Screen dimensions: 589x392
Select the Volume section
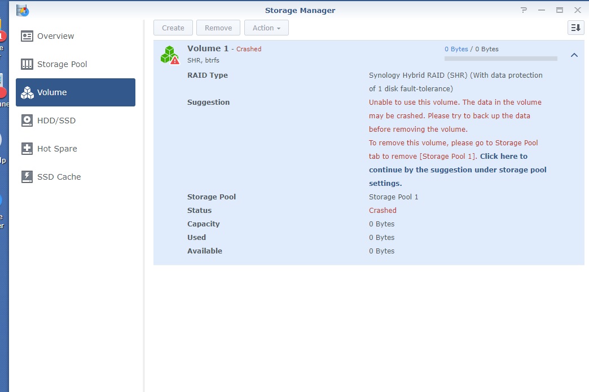tap(76, 92)
